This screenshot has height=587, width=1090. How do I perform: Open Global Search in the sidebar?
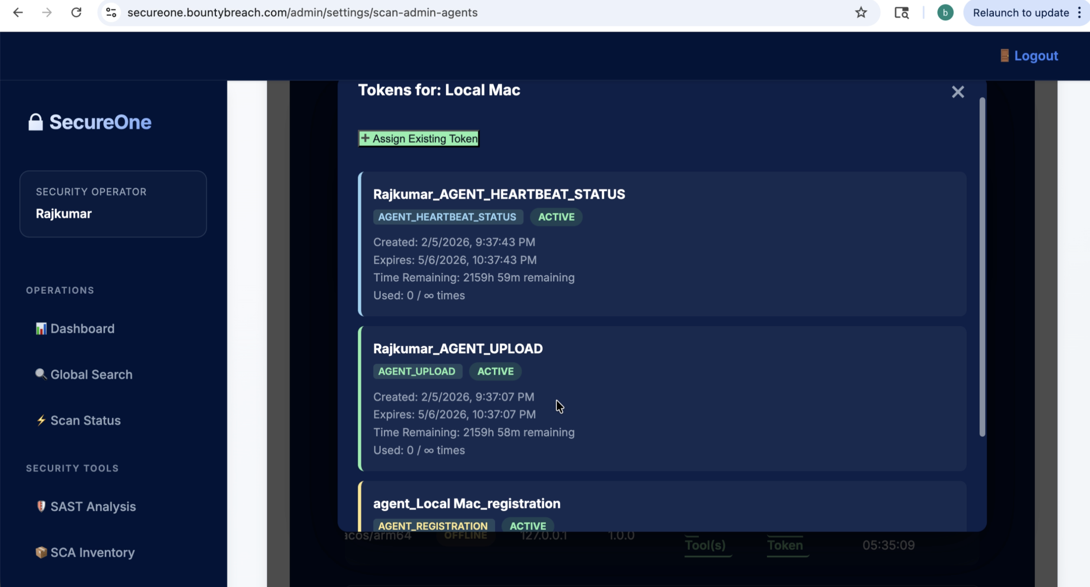(x=91, y=375)
